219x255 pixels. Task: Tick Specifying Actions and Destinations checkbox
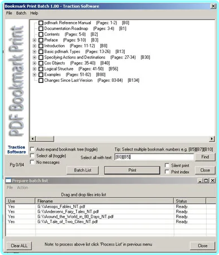[x=41, y=58]
